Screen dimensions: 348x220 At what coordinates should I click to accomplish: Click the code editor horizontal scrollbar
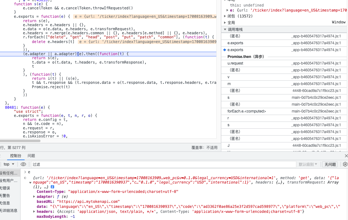[x=20, y=141]
